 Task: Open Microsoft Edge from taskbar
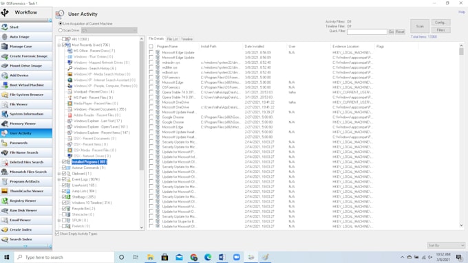(208, 257)
